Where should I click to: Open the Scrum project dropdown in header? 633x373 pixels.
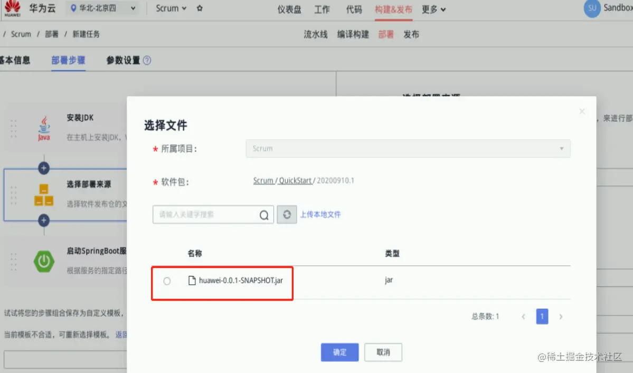coord(171,8)
